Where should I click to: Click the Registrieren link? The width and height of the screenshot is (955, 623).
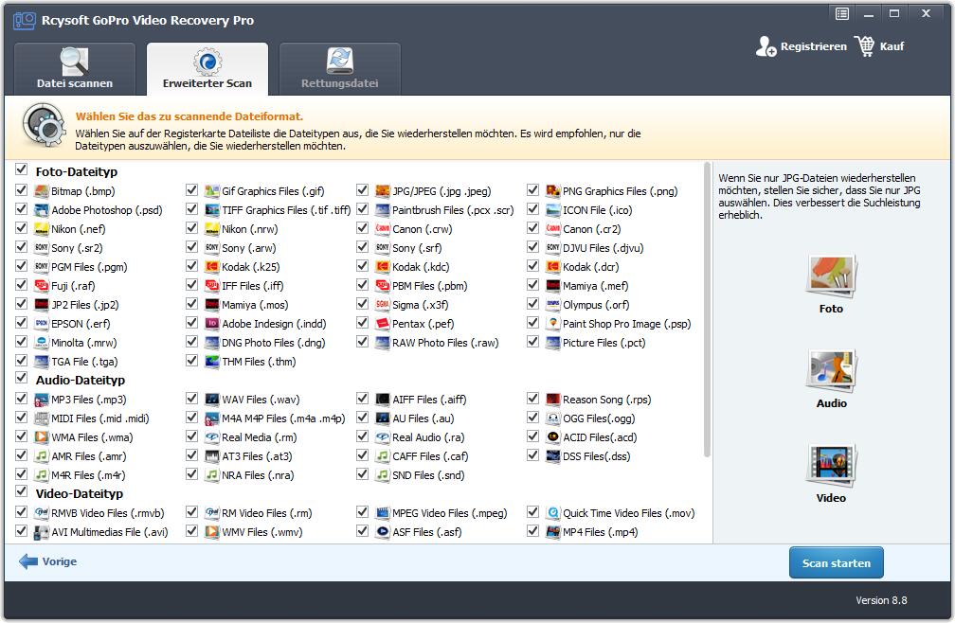(814, 46)
